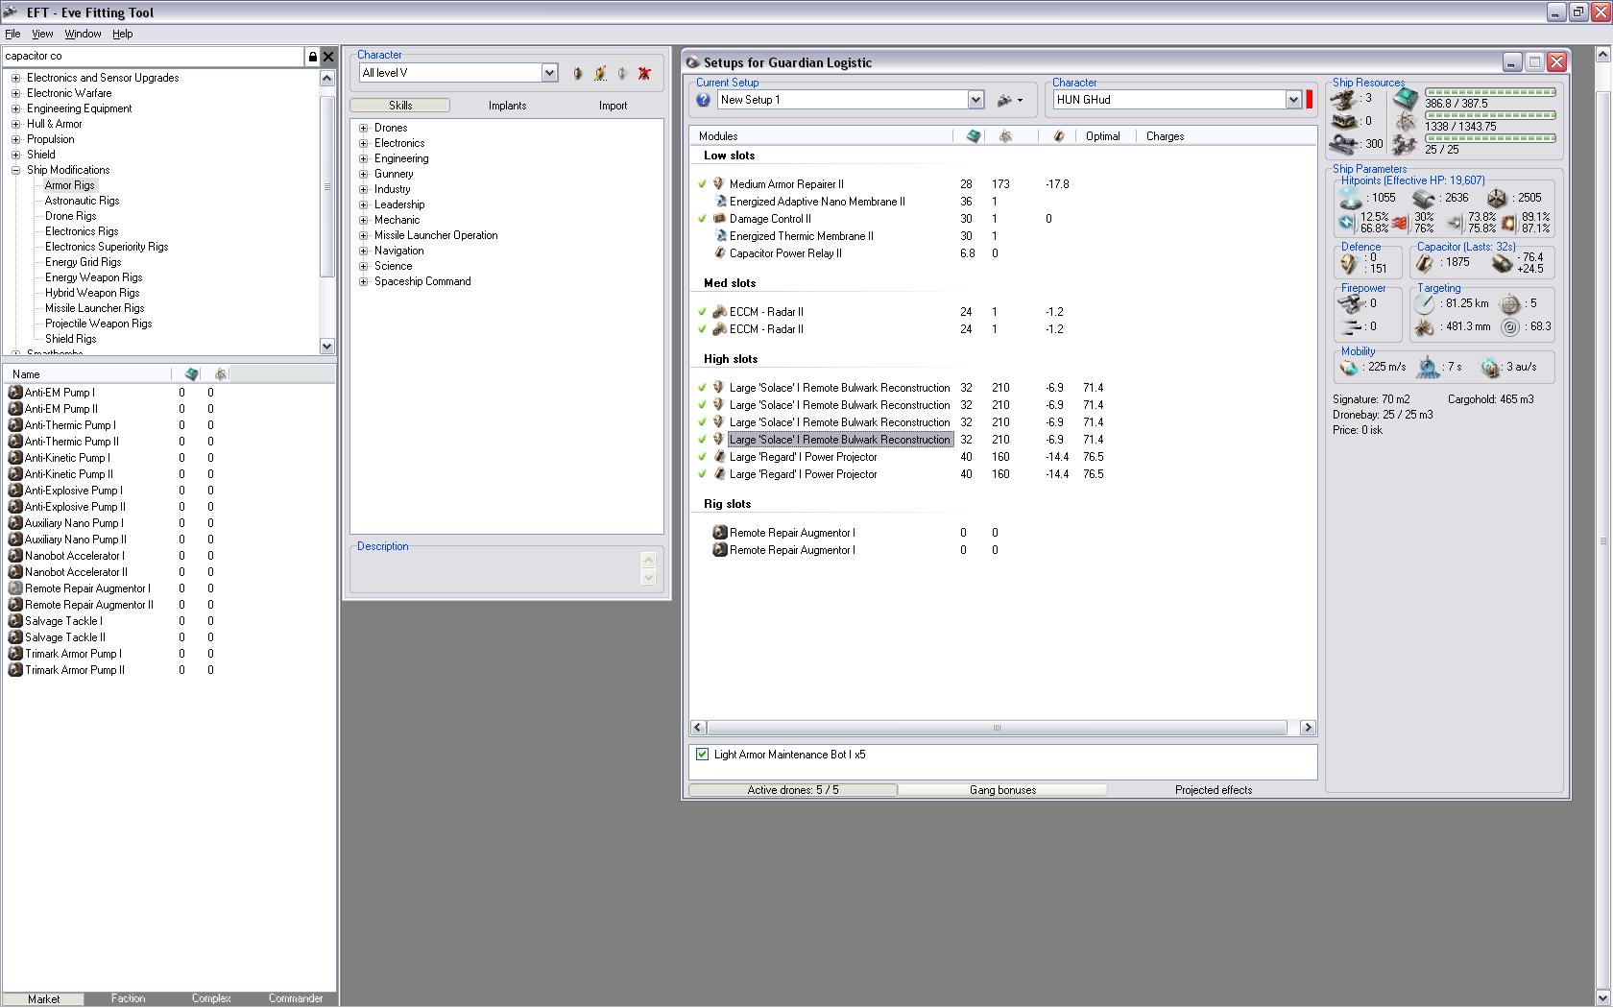1613x1008 pixels.
Task: Click the hull structure hitpoints icon
Action: (x=1497, y=198)
